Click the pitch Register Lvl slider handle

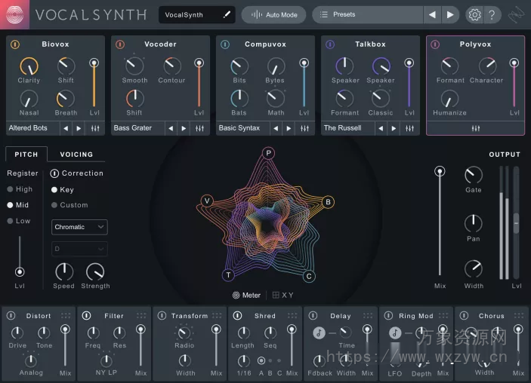(x=20, y=271)
